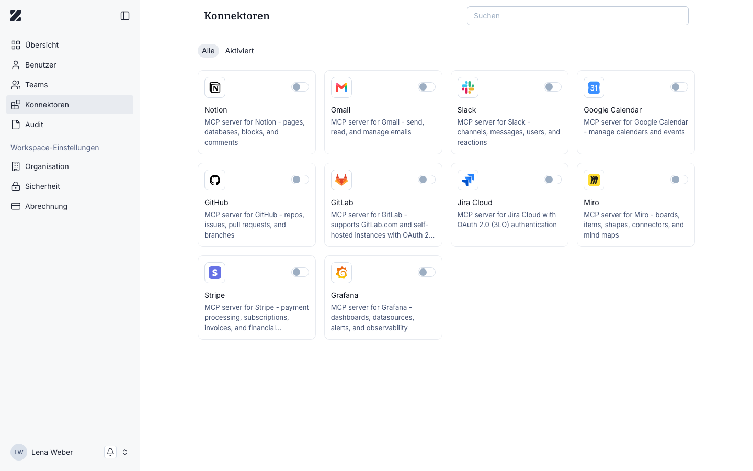The image size is (753, 471).
Task: Click the Jira Cloud connector icon
Action: [468, 180]
